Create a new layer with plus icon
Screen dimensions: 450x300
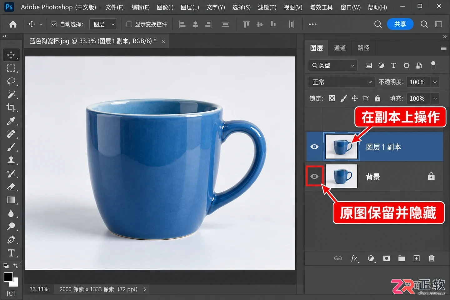(417, 258)
